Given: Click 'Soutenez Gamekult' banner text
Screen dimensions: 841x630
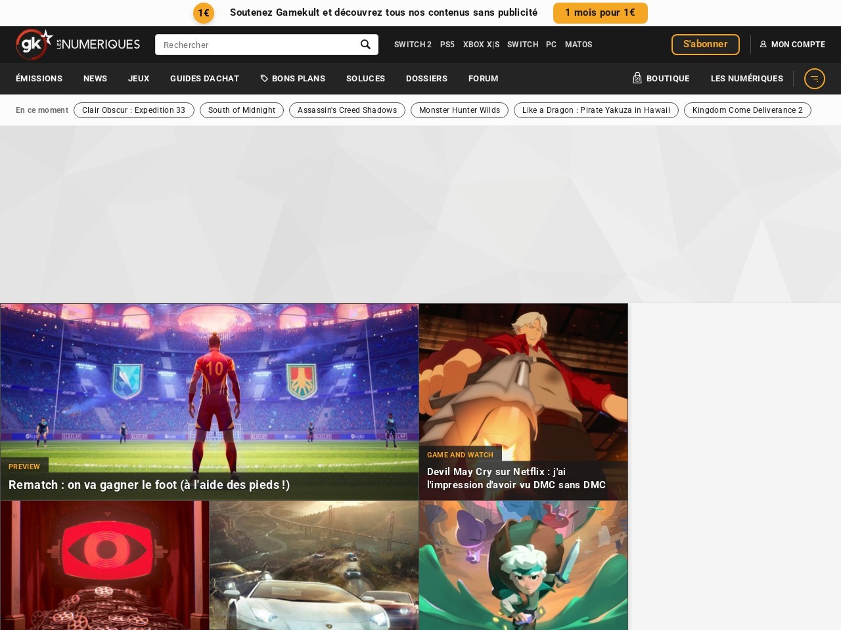Looking at the screenshot, I should click(384, 12).
